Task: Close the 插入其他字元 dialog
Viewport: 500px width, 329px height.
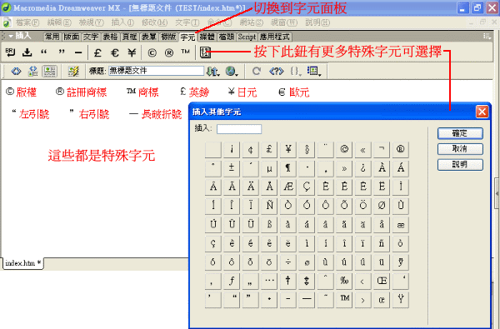Action: click(x=482, y=112)
